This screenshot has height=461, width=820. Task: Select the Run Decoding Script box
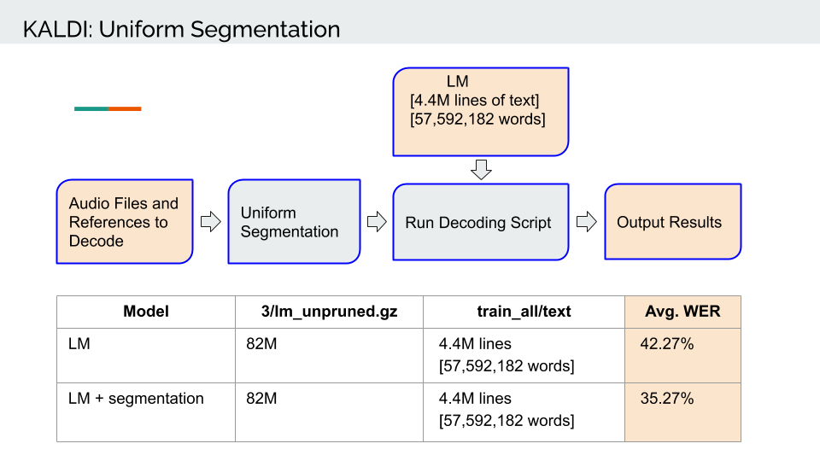point(481,222)
